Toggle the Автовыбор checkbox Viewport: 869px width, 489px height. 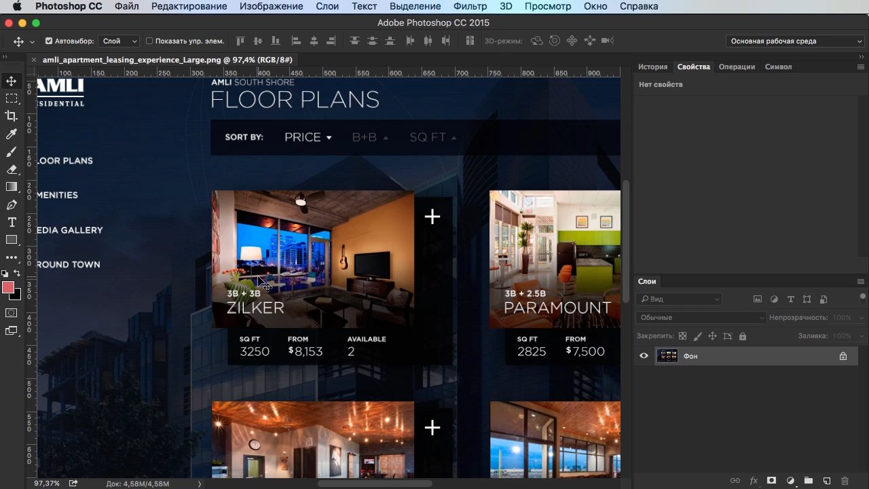pos(49,41)
